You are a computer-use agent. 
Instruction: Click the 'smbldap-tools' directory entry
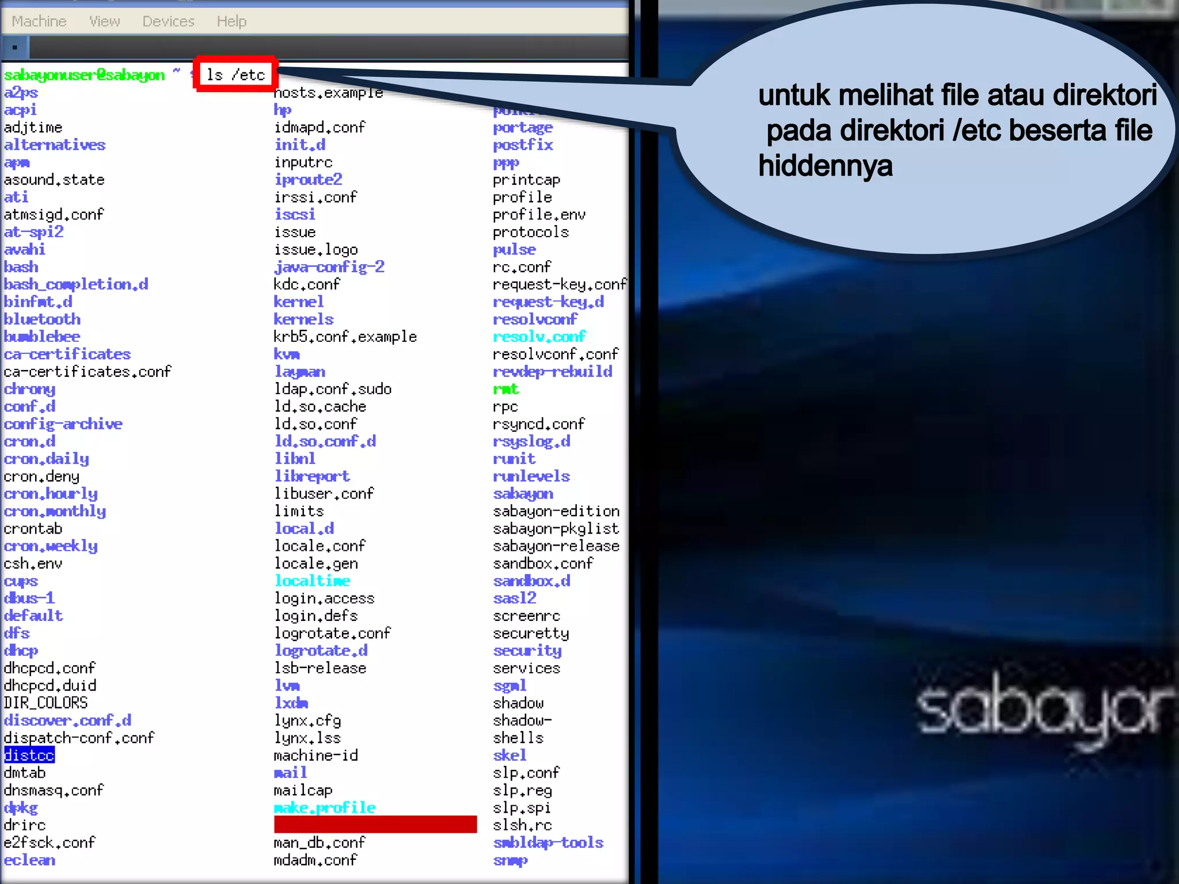coord(547,843)
